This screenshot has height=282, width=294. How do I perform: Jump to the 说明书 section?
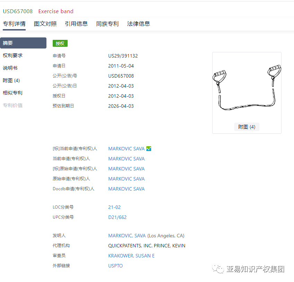pos(10,68)
